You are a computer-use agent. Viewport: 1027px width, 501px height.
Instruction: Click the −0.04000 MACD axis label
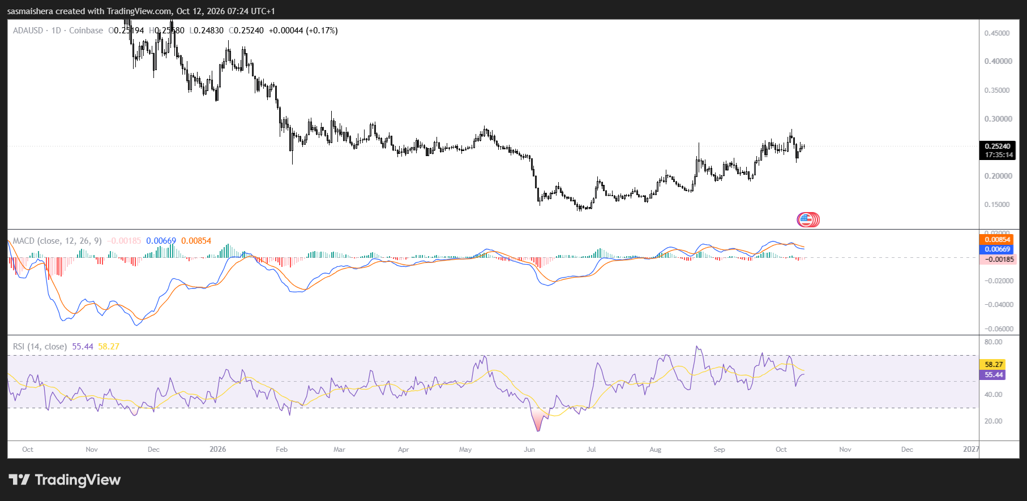click(998, 305)
